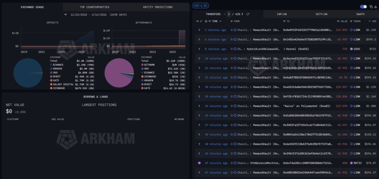Select the Exchange Usage tab
The width and height of the screenshot is (379, 179).
tap(33, 7)
